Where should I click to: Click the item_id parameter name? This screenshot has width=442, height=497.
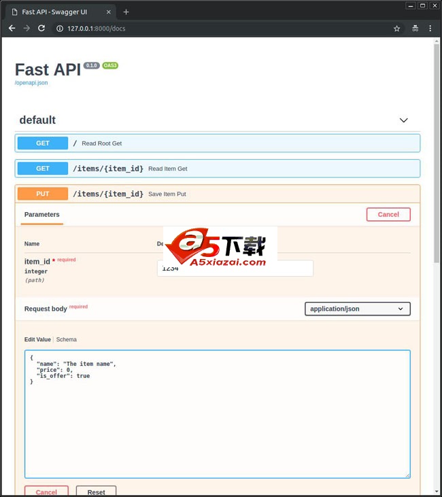click(37, 262)
